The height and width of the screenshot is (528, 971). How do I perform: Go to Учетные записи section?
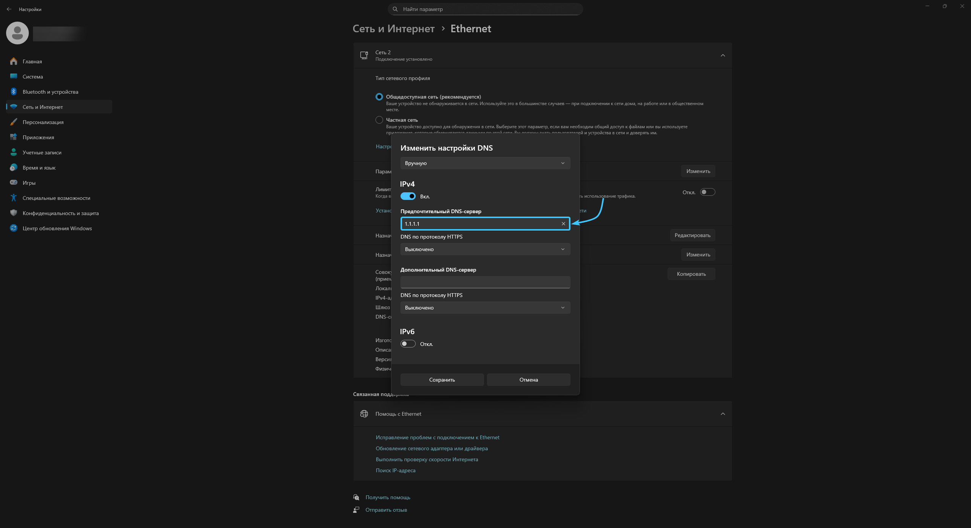click(42, 152)
